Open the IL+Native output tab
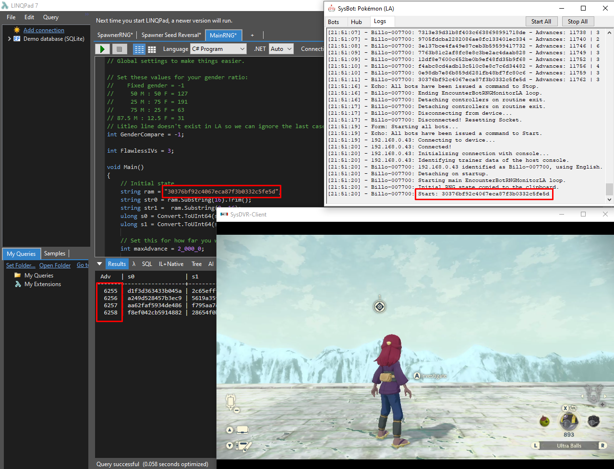 tap(171, 264)
